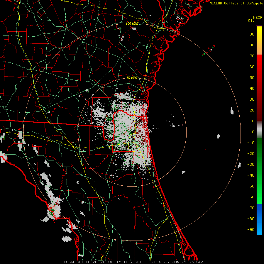Click the positive 70 scale value
This screenshot has height=264, width=264.
coord(252,56)
